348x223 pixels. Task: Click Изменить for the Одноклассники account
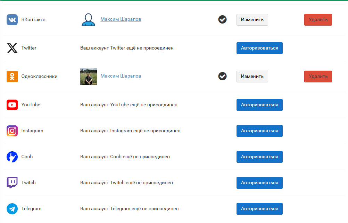252,77
